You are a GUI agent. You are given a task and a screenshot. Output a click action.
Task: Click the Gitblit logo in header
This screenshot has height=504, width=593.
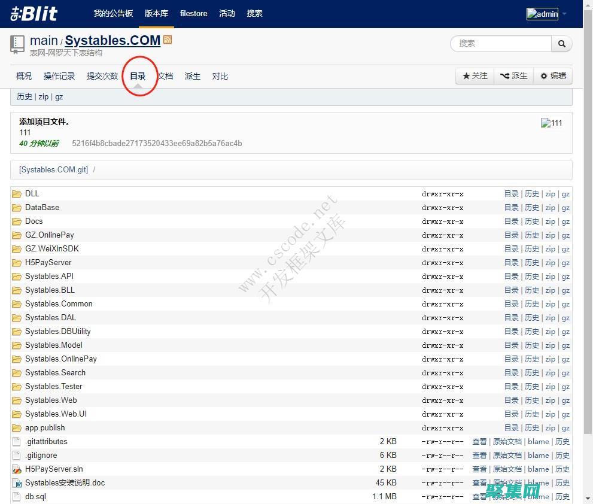coord(34,14)
